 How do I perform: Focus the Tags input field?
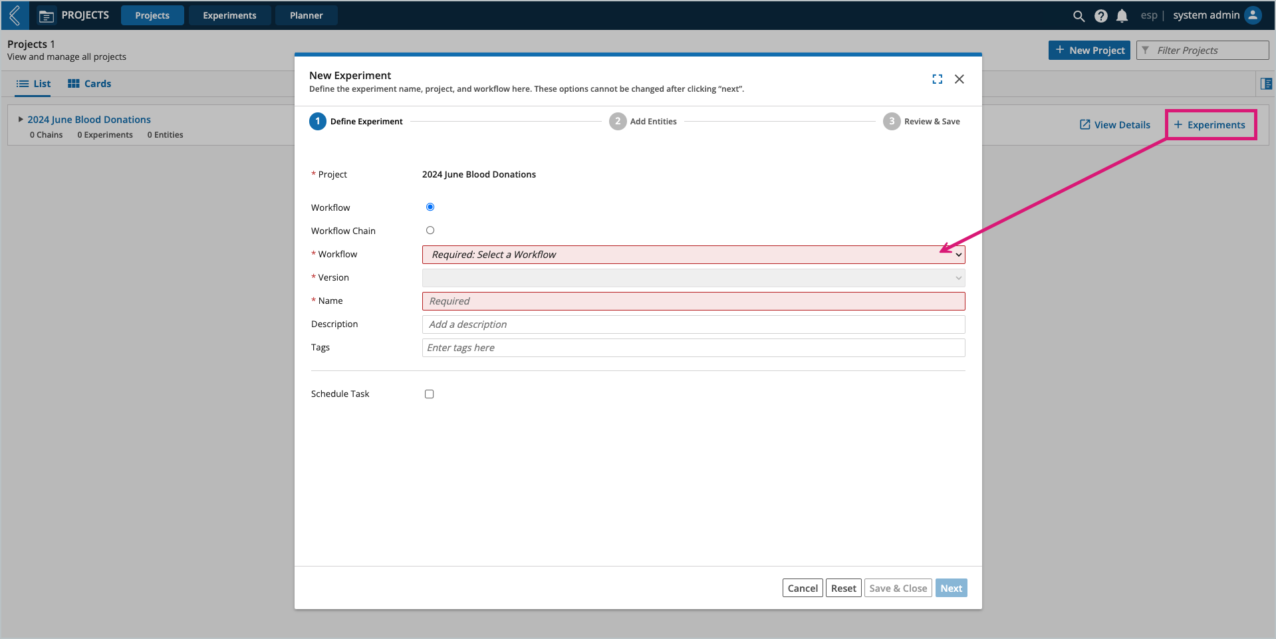click(694, 348)
